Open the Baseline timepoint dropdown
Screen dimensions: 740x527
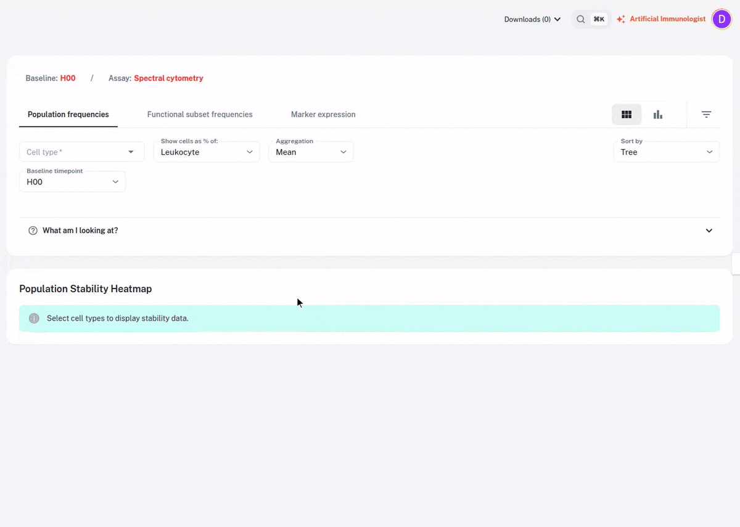point(72,182)
